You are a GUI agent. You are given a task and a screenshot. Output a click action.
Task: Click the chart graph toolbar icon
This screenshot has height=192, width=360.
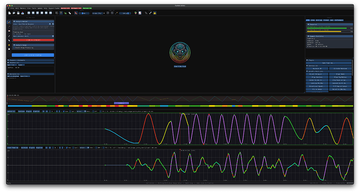[140, 13]
